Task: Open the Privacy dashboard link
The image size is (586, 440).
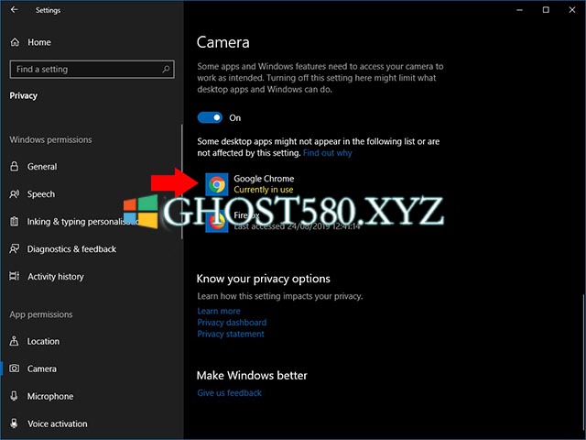Action: [x=232, y=323]
